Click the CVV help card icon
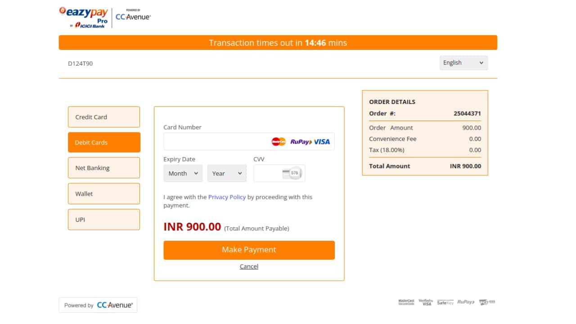This screenshot has height=324, width=576. coord(291,173)
